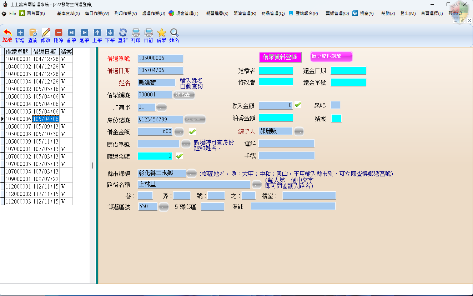This screenshot has height=296, width=473.
Task: Open lookup button next to 縣市鄉鎮 field
Action: [192, 174]
